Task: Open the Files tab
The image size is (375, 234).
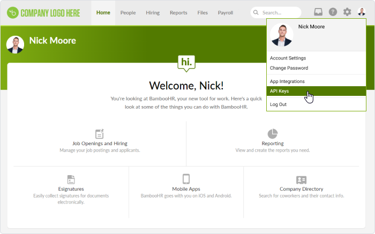Action: [202, 13]
